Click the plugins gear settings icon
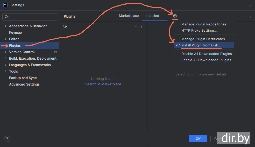 point(175,16)
